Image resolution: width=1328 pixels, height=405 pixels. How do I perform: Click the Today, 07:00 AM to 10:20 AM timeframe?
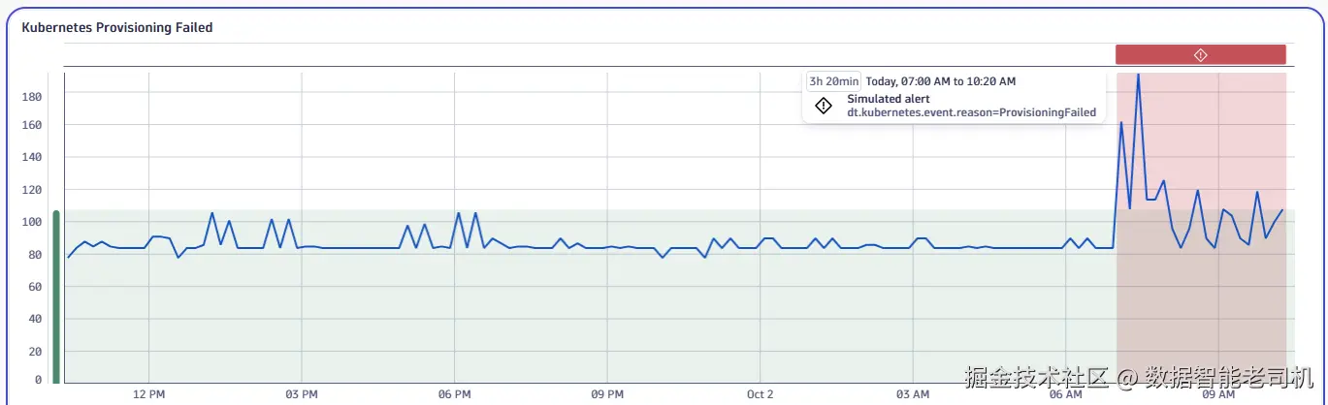[940, 81]
